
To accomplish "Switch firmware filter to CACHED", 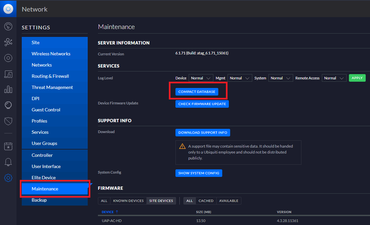I will pos(206,201).
